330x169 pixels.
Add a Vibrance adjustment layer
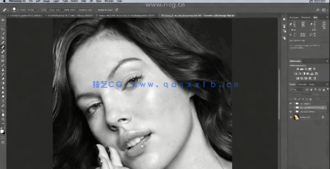point(314,69)
